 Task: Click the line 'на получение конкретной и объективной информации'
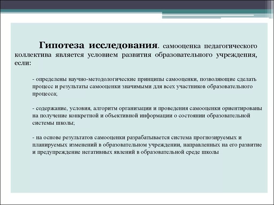coord(141,116)
